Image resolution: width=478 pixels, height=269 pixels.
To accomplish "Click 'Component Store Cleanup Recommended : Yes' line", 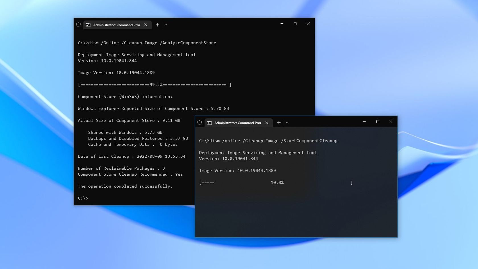I will click(130, 174).
